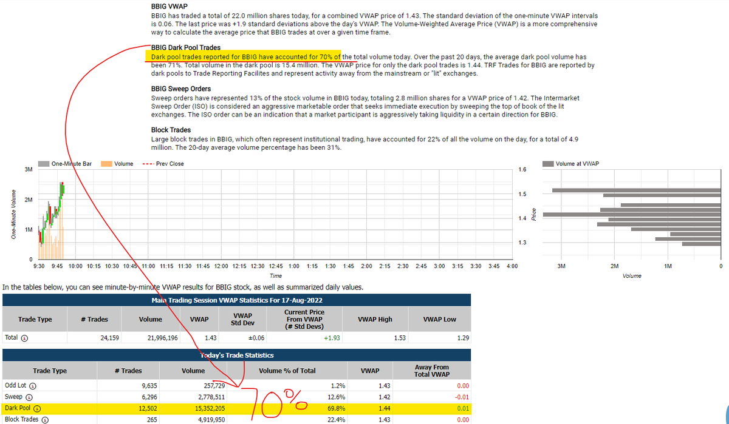The image size is (729, 424).
Task: Select the BBIG Dark Pool Trades heading
Action: [x=185, y=47]
